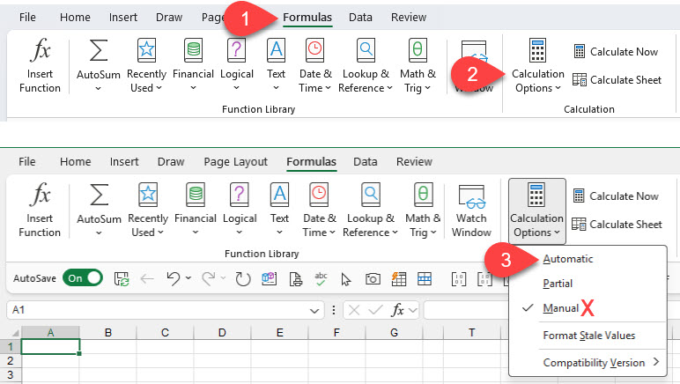Click the fx button in formula bar
Image resolution: width=680 pixels, height=384 pixels.
[x=398, y=310]
